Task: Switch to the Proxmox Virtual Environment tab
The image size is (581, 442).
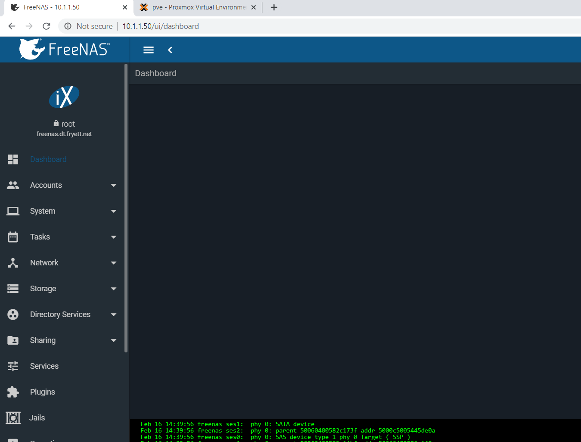Action: coord(198,7)
